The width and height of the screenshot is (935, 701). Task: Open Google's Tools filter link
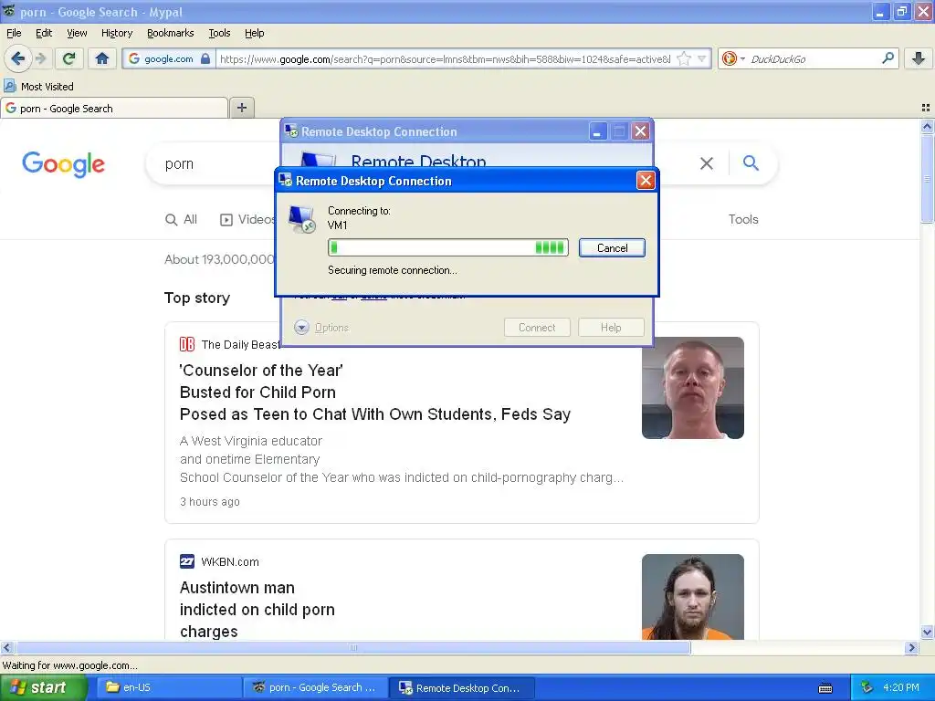click(x=743, y=219)
